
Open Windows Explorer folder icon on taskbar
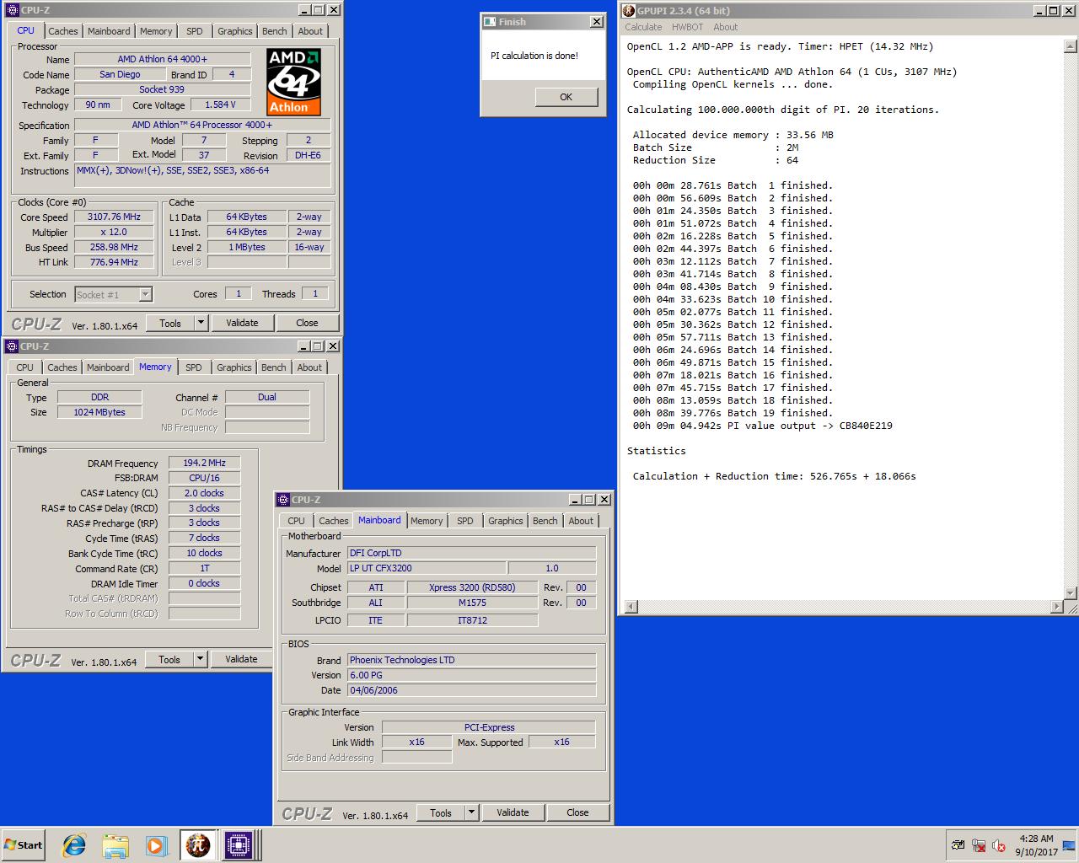pos(115,844)
